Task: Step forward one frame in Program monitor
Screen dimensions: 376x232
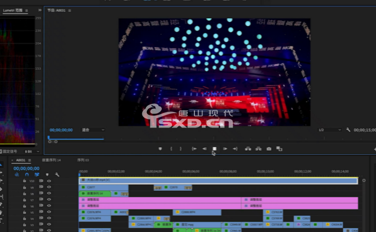Action: (x=225, y=149)
